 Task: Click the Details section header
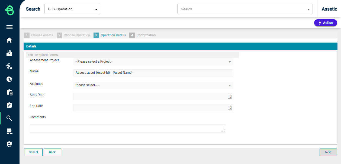click(x=180, y=46)
